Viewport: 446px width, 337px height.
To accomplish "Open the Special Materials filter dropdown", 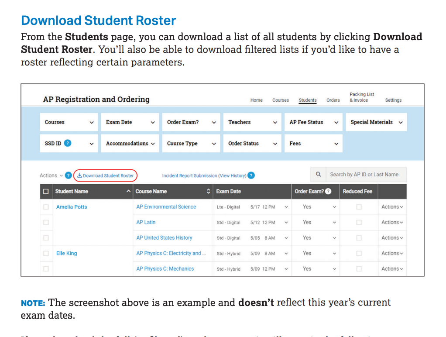I will pyautogui.click(x=376, y=122).
